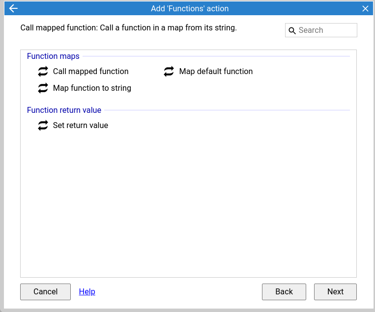Screen dimensions: 375x312
Task: Open the Help link
Action: pos(87,291)
